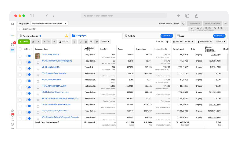Click the green Create button

coord(24,41)
